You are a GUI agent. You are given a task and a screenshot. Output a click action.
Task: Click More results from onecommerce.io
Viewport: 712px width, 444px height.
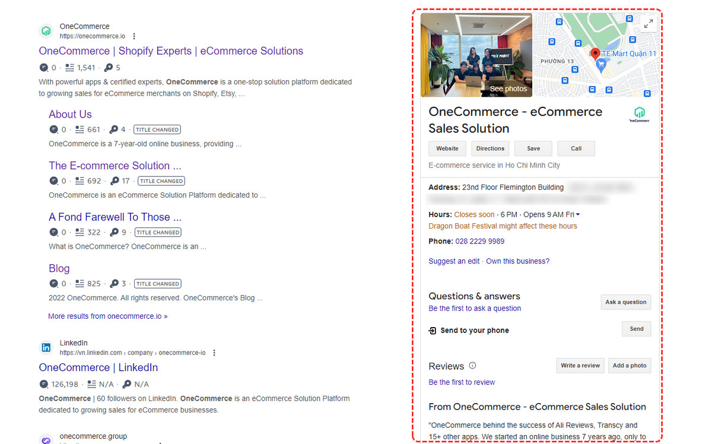[x=108, y=316]
